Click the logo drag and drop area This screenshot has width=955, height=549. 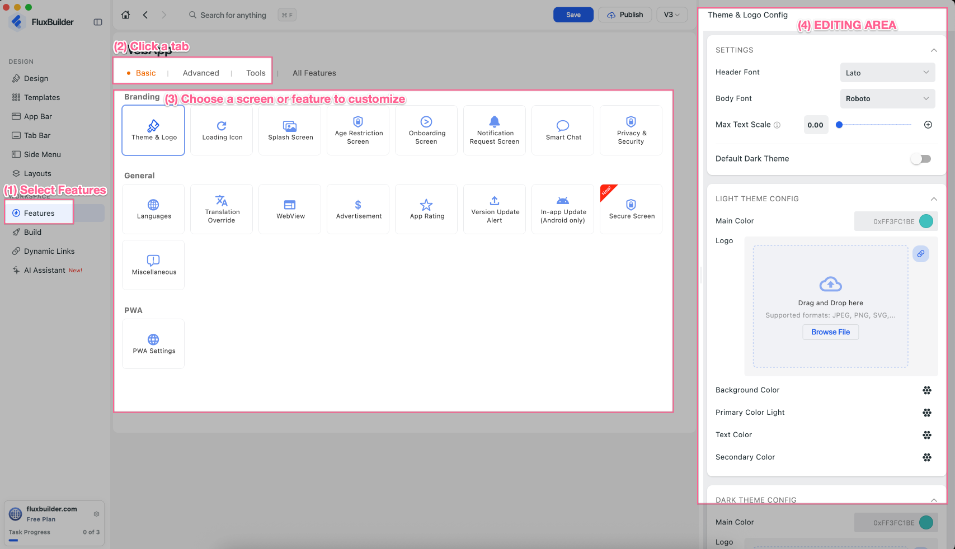pyautogui.click(x=830, y=306)
